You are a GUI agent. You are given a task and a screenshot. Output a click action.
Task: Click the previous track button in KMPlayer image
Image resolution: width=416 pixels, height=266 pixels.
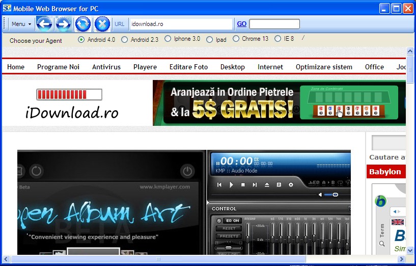[x=219, y=185]
